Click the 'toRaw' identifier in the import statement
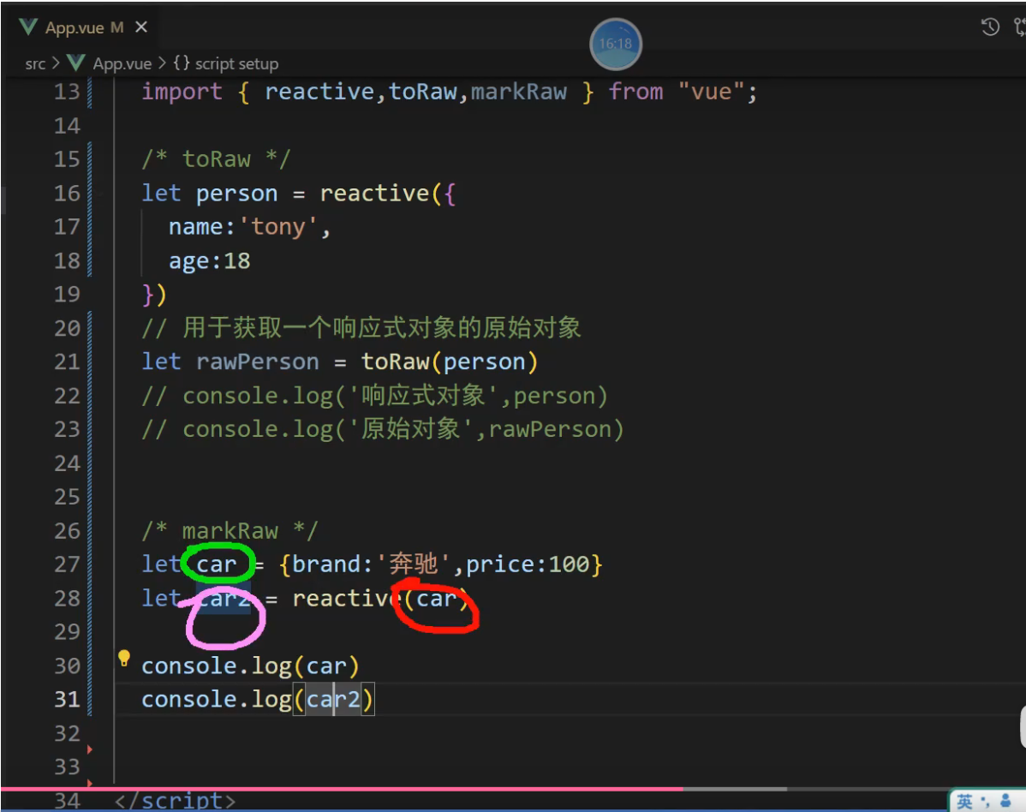This screenshot has width=1026, height=812. (423, 92)
